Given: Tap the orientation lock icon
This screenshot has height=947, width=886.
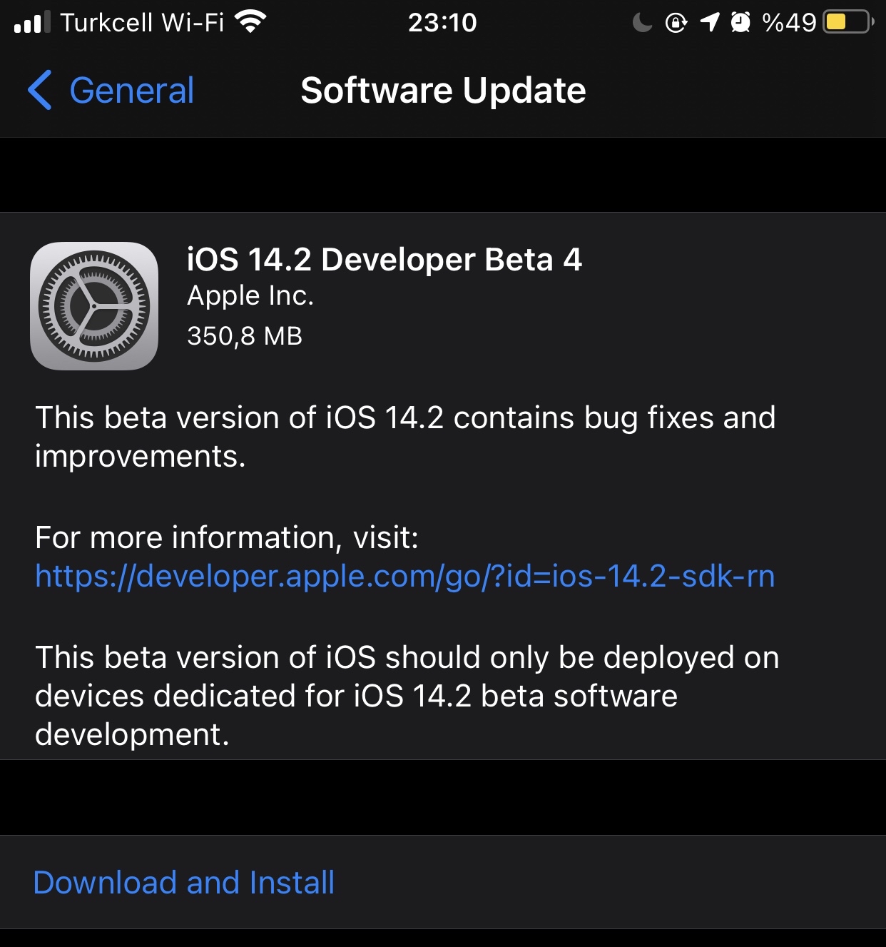Looking at the screenshot, I should point(676,23).
